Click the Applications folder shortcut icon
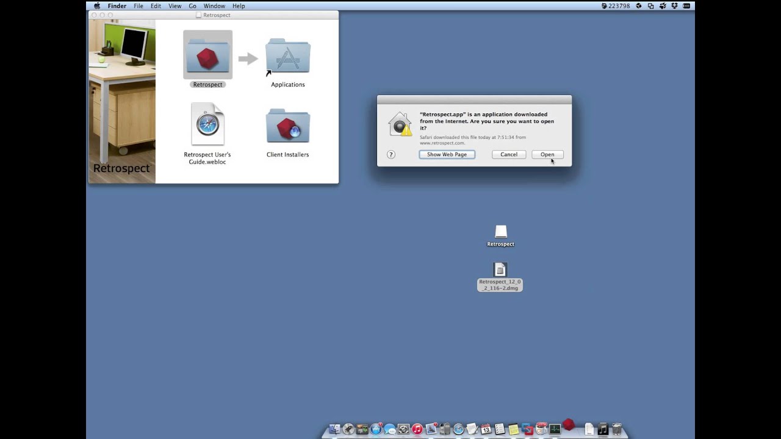 (x=288, y=56)
